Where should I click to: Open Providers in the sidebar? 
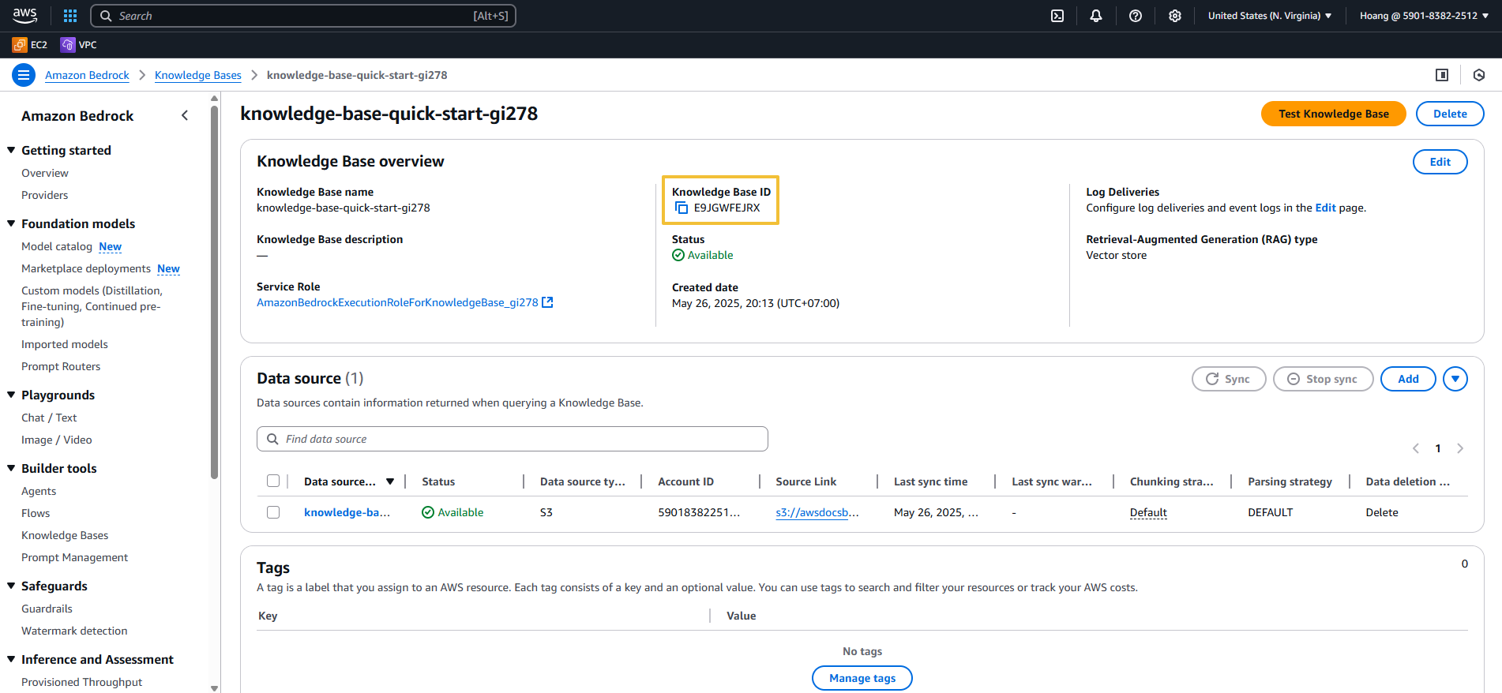[x=45, y=195]
